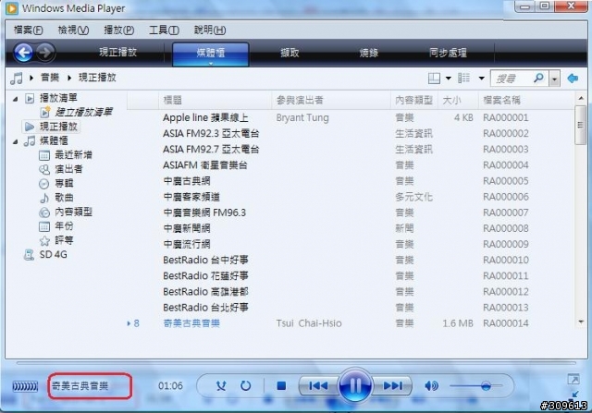This screenshot has height=413, width=592.
Task: Open the 擷取 tab
Action: click(x=290, y=53)
